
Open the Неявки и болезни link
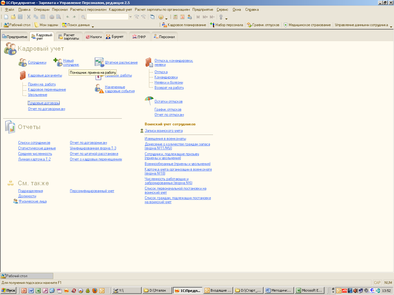(169, 82)
